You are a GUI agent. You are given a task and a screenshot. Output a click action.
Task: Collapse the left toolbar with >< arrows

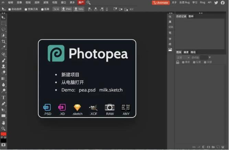[x=3, y=13]
